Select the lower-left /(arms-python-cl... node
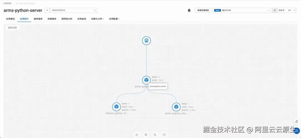The image size is (301, 138). point(116,107)
